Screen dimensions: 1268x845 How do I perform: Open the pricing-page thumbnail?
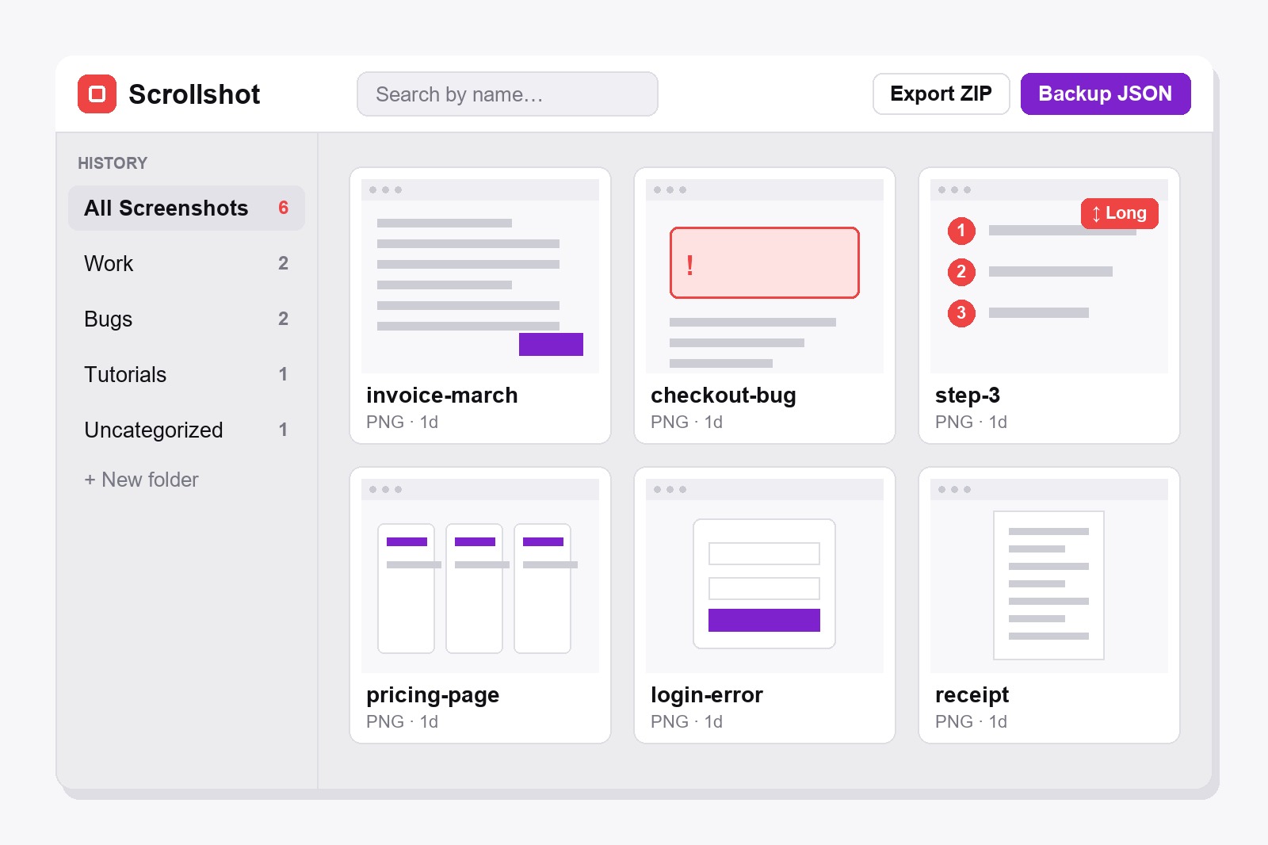tap(480, 575)
